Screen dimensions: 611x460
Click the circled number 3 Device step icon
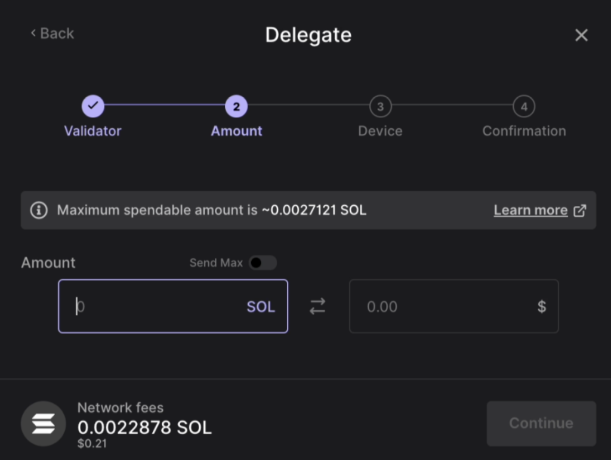click(x=380, y=106)
